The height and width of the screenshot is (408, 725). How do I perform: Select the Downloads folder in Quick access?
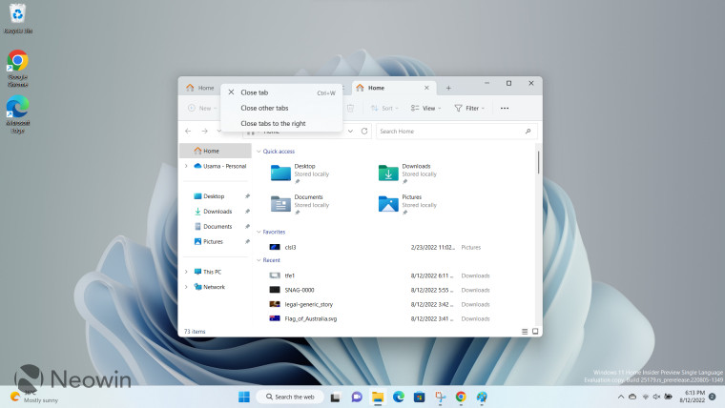pyautogui.click(x=408, y=173)
